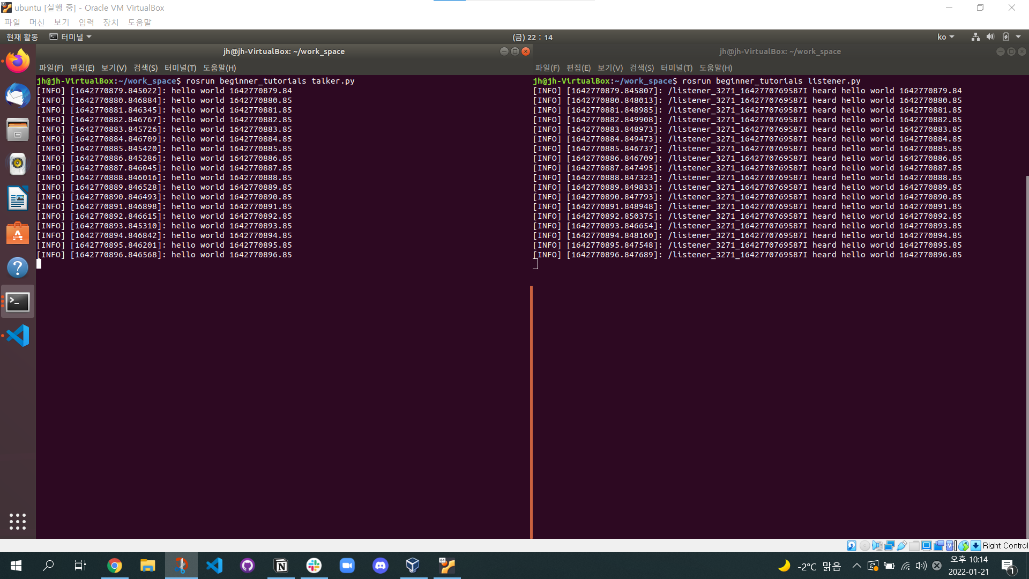
Task: Open Visual Studio Code in Ubuntu dock
Action: click(x=18, y=336)
